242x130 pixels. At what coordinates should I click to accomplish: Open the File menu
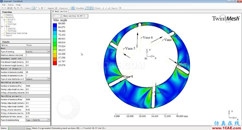(x=4, y=5)
